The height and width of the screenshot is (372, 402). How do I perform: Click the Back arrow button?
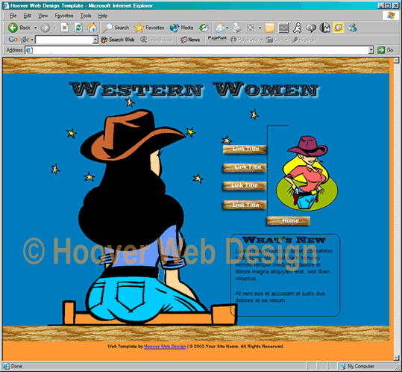tap(19, 28)
